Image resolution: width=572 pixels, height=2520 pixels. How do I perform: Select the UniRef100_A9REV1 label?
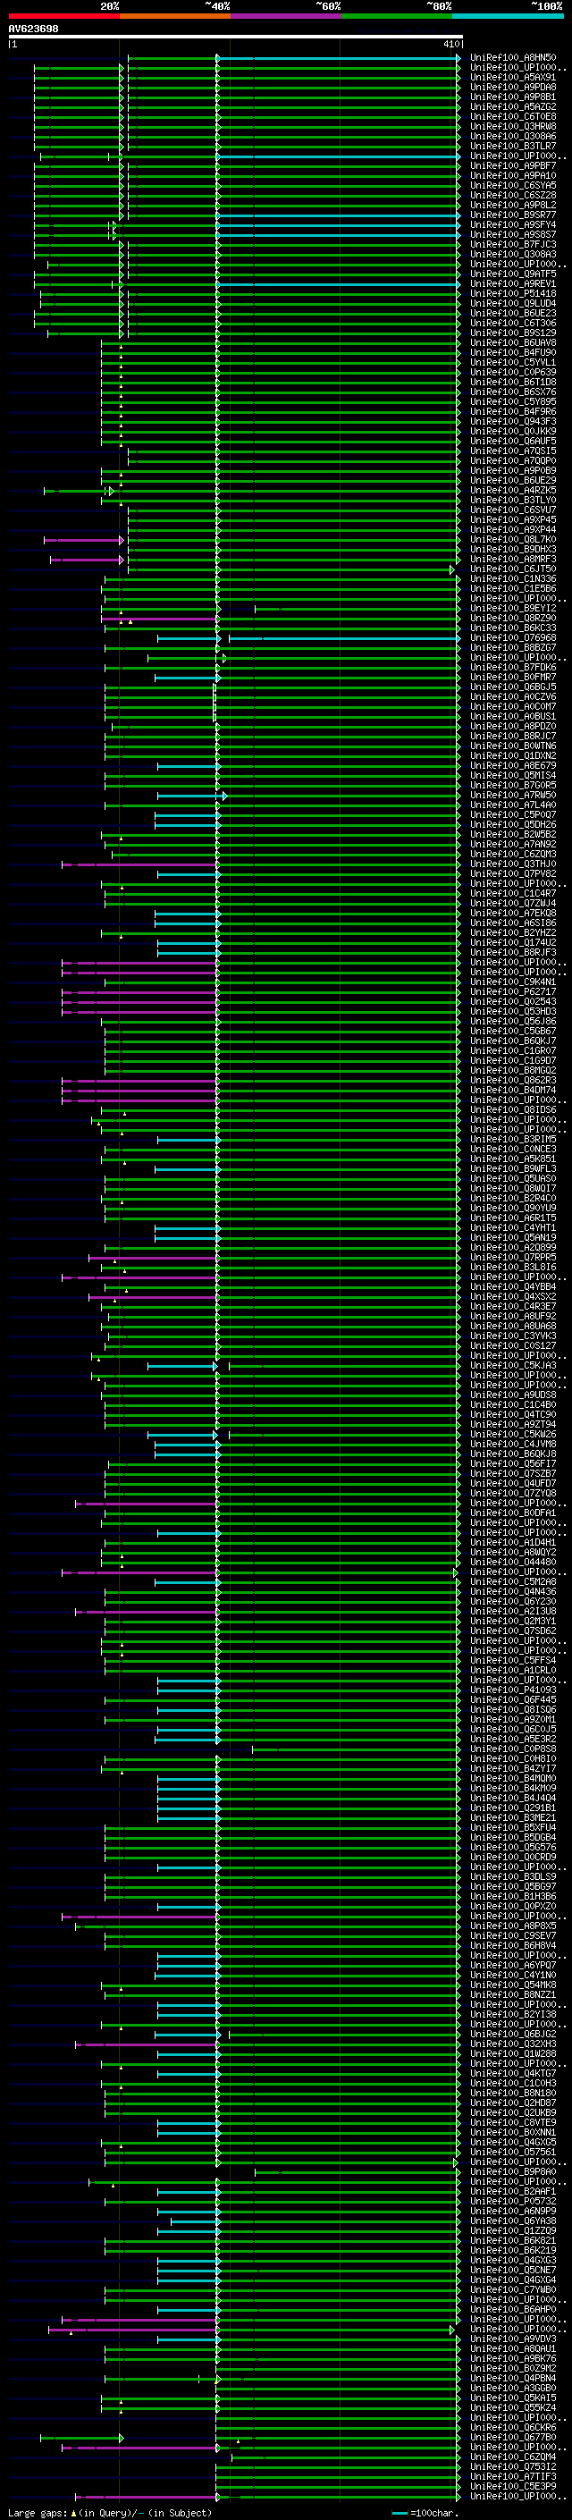[513, 283]
